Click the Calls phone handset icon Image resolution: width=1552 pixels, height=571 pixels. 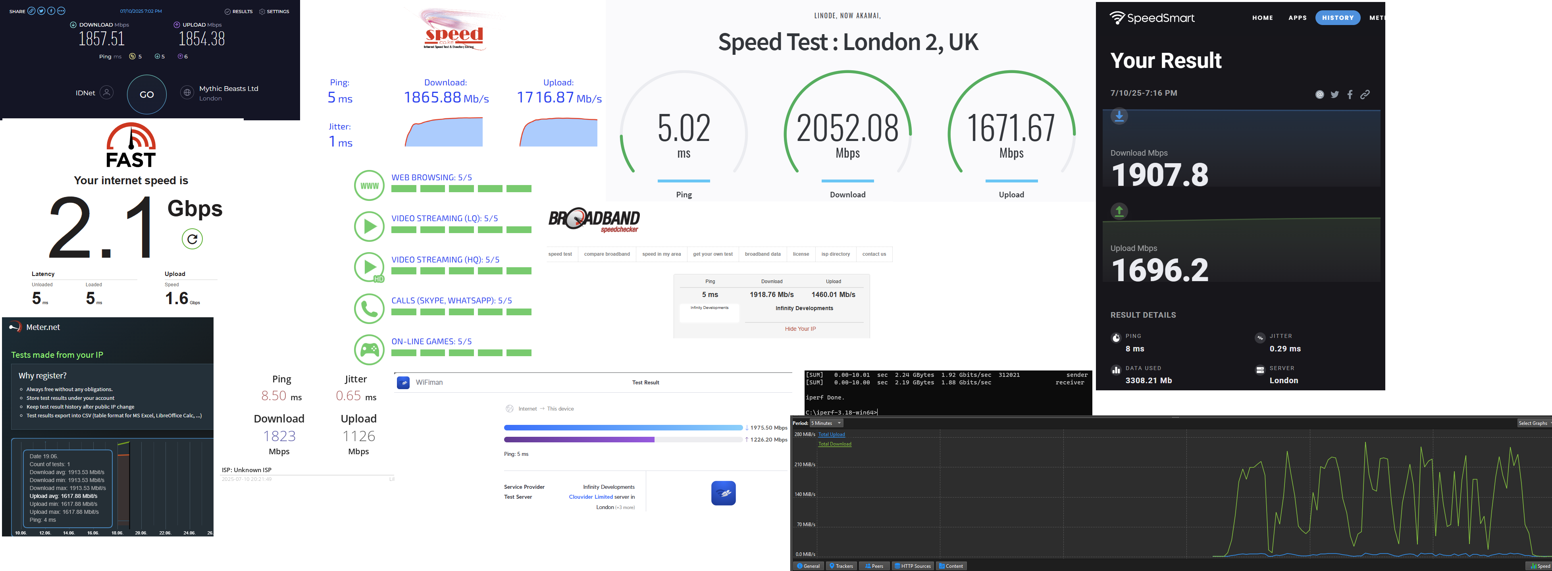pyautogui.click(x=369, y=309)
